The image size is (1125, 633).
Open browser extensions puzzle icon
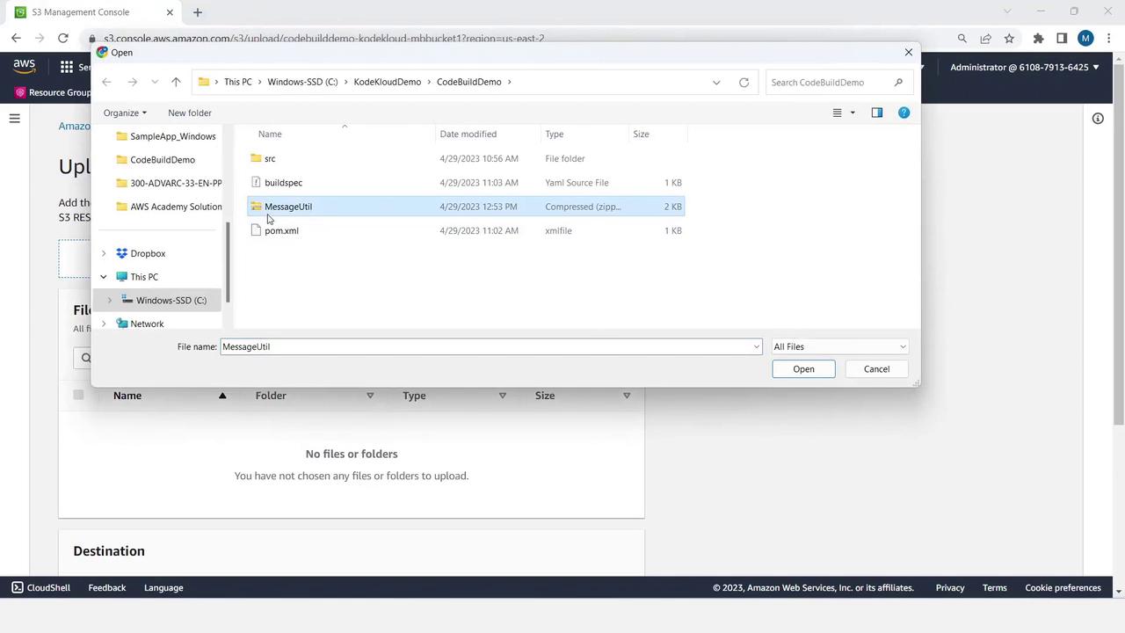(x=1038, y=38)
